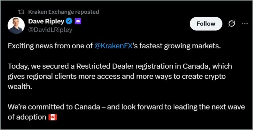Click the Dave Ripley display name

pyautogui.click(x=46, y=21)
